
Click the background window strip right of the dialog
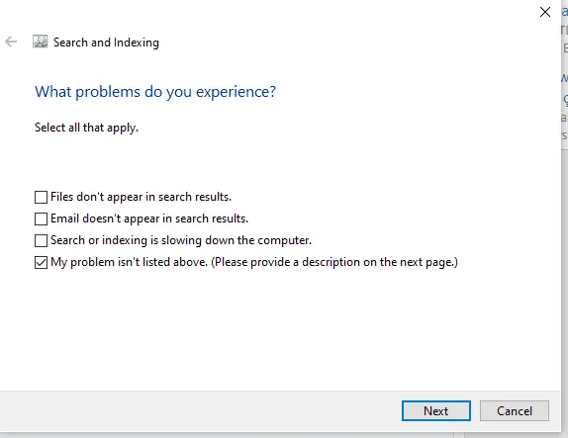pos(564,72)
